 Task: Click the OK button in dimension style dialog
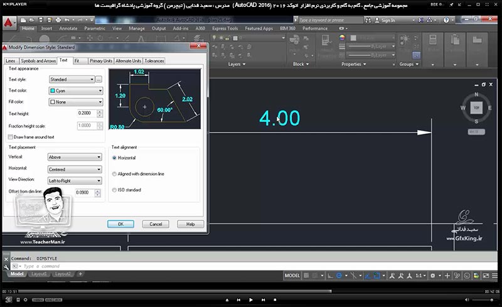point(120,224)
